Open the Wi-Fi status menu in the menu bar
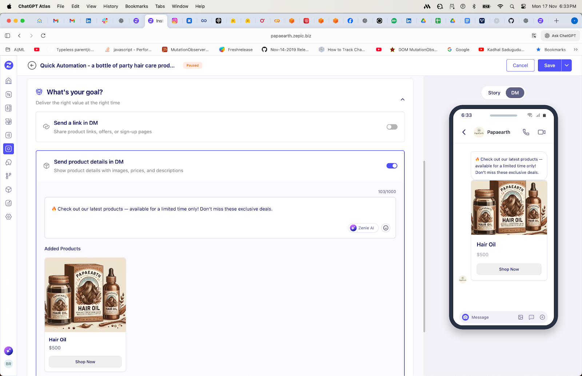582x376 pixels. 500,6
